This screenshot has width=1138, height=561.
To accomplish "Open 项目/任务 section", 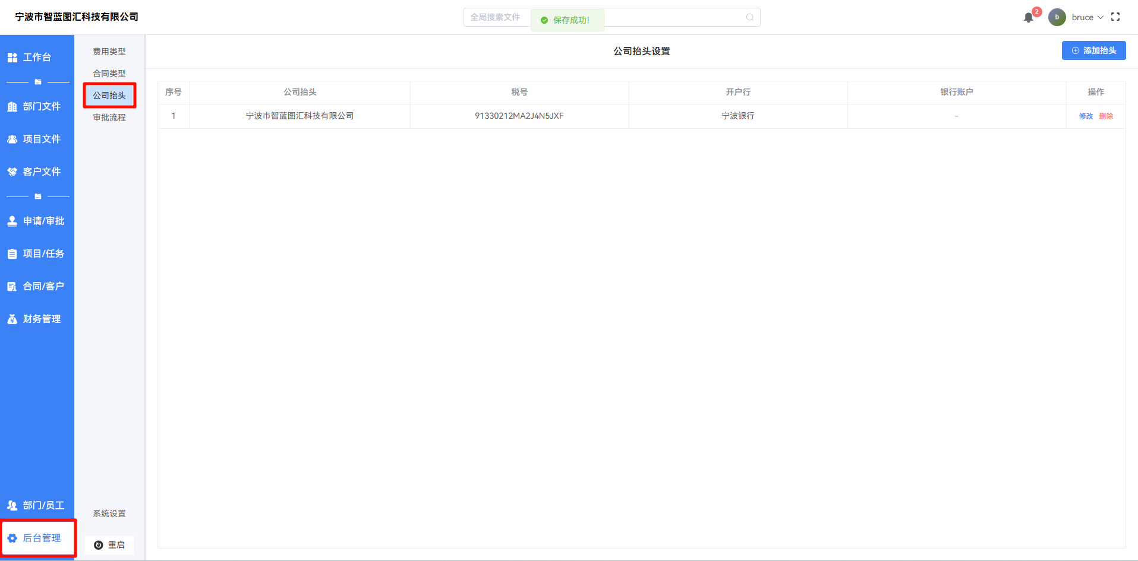I will click(37, 253).
